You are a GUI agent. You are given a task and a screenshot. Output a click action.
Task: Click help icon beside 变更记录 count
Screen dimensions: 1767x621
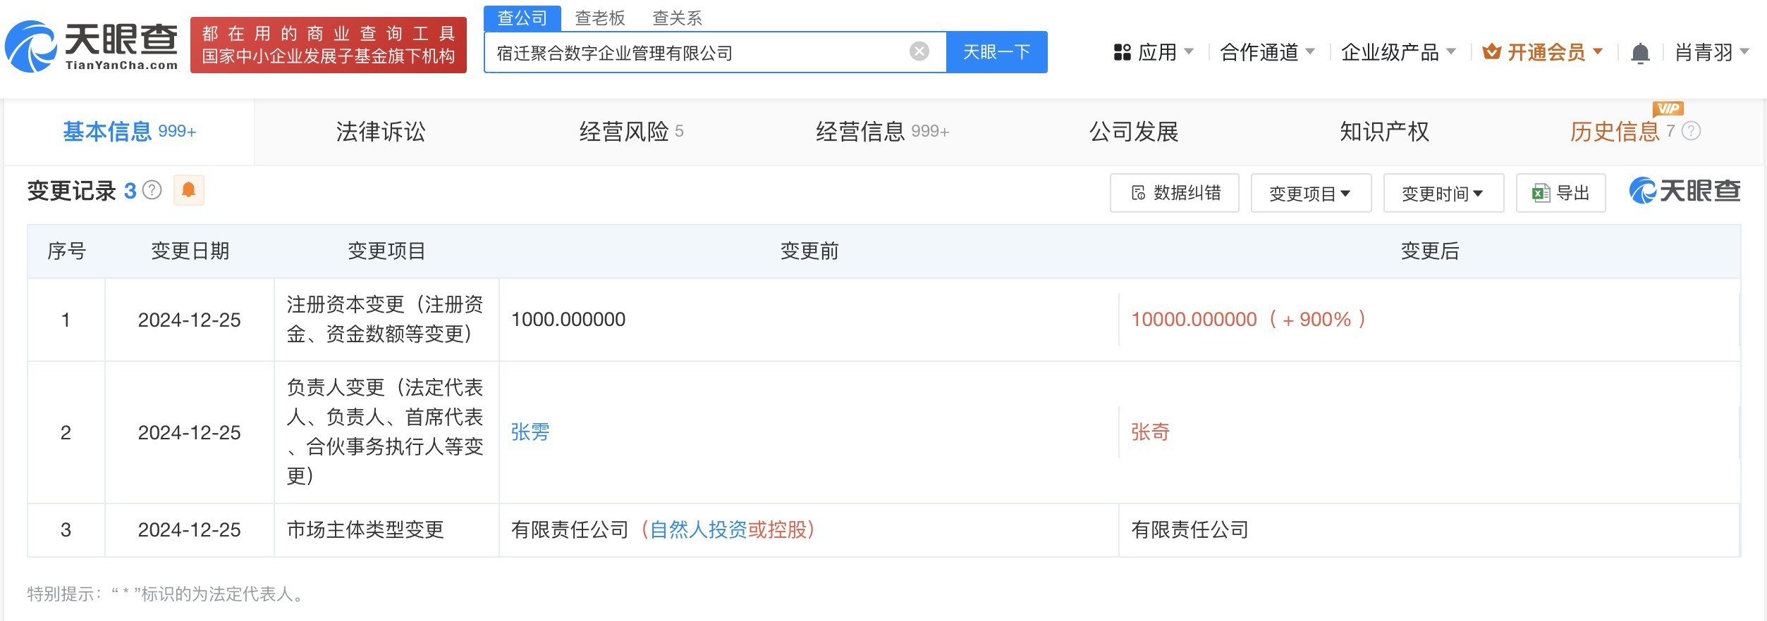(x=152, y=190)
